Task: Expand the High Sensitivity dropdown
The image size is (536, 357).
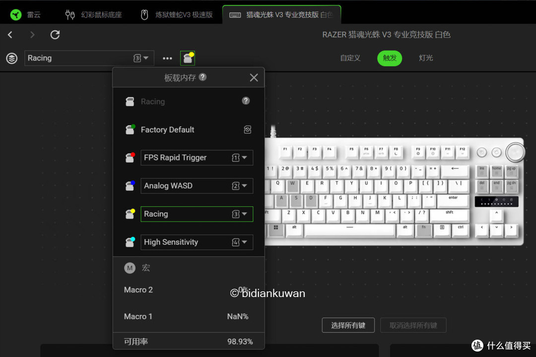Action: pyautogui.click(x=197, y=242)
